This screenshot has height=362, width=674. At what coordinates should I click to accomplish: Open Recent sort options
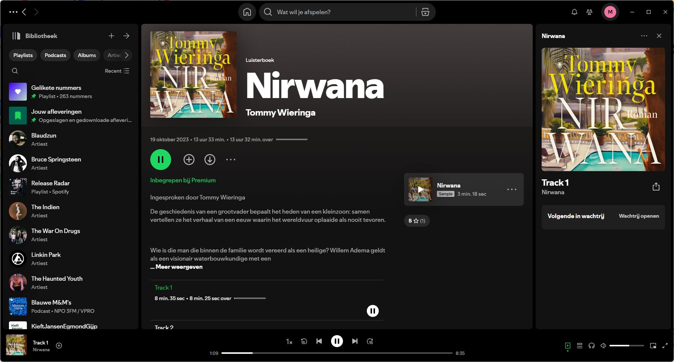(x=117, y=71)
